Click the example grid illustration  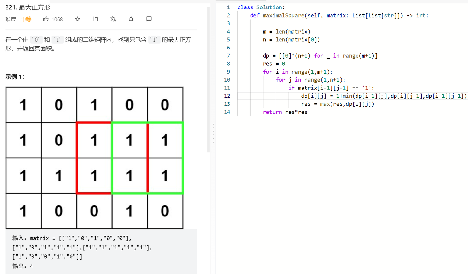point(94,158)
